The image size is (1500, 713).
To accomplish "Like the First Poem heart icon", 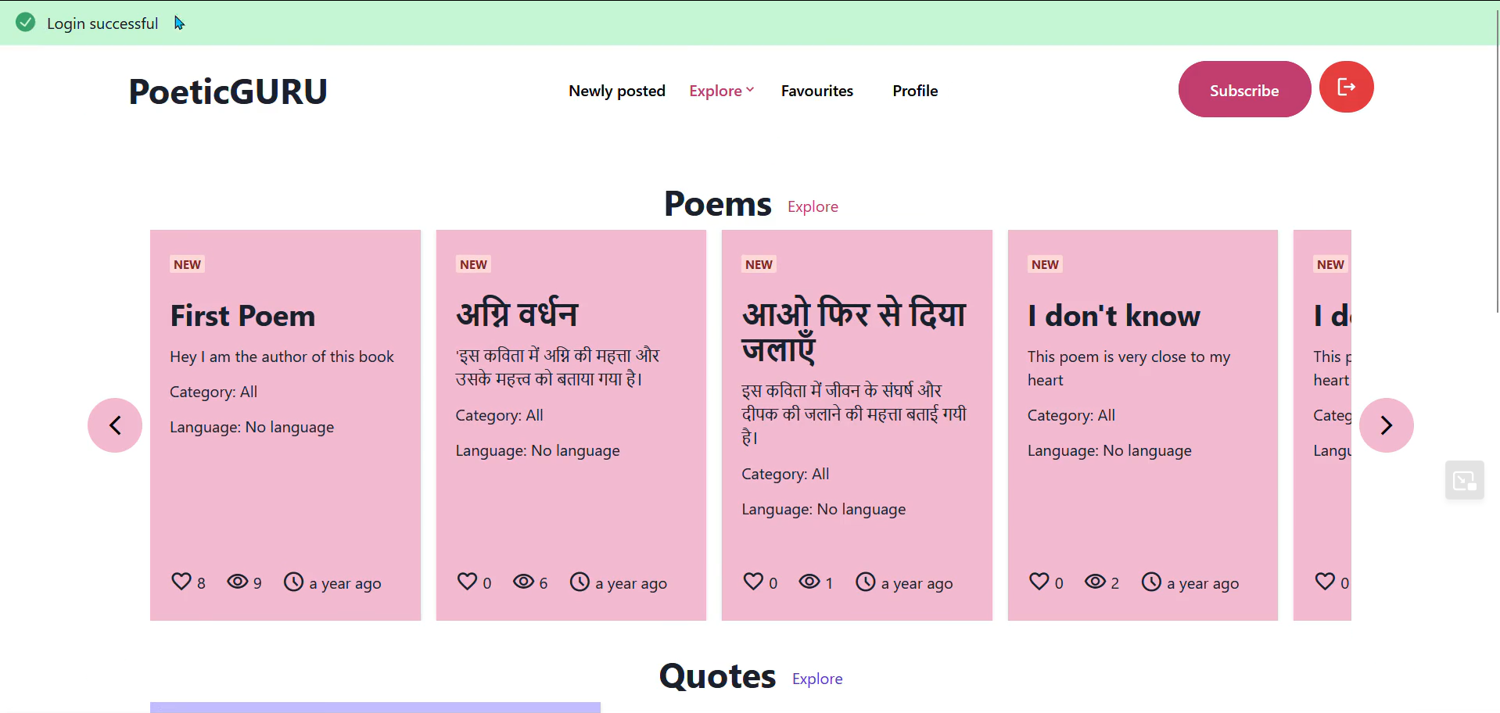I will [181, 582].
